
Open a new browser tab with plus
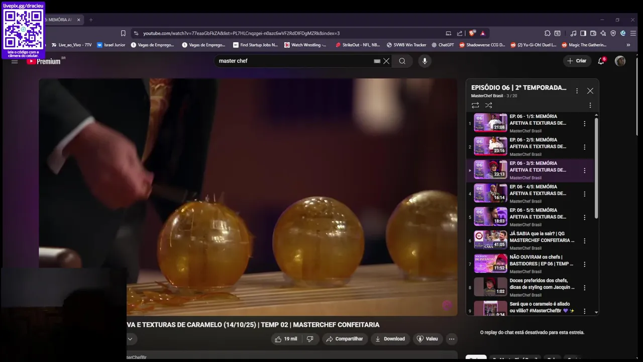click(91, 20)
